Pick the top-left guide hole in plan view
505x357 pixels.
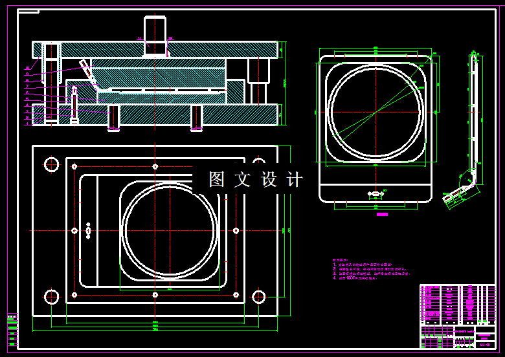tap(52, 164)
